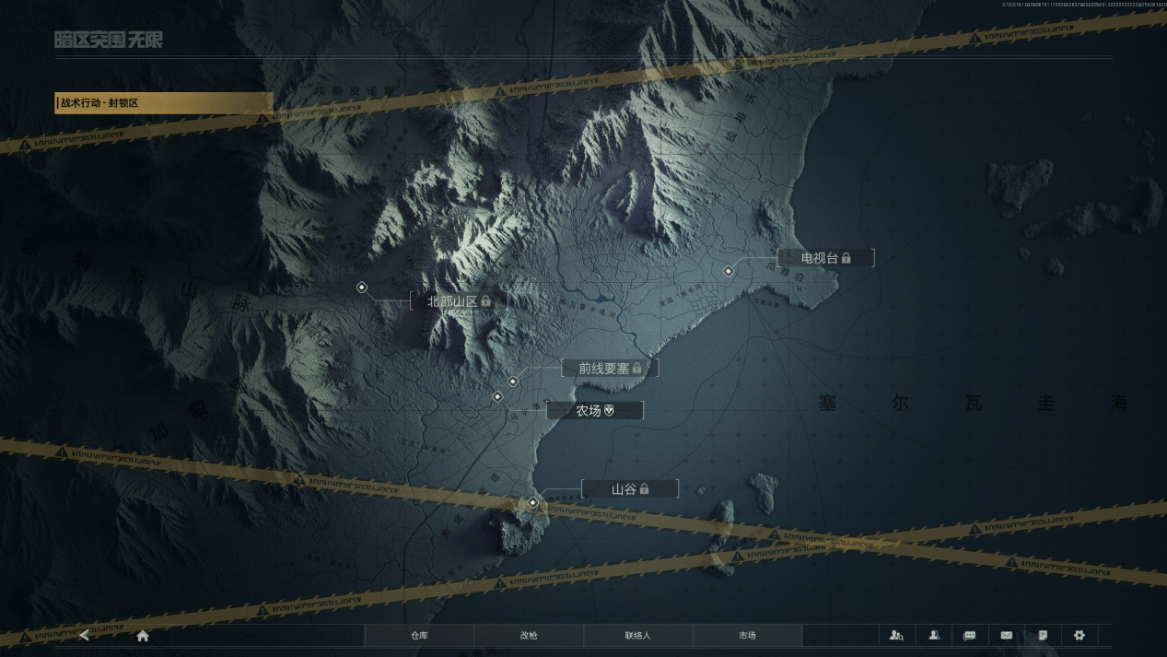Click the 战术行动 - 封锁区 mode header
This screenshot has width=1167, height=657.
[x=164, y=102]
